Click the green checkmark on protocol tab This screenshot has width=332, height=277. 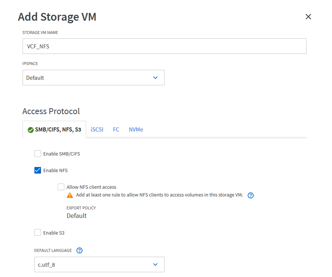tap(31, 130)
